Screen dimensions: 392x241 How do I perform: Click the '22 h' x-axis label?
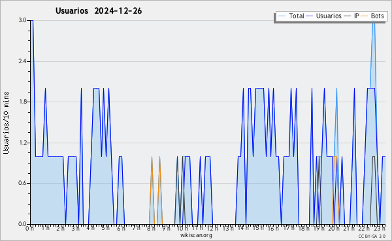point(364,228)
